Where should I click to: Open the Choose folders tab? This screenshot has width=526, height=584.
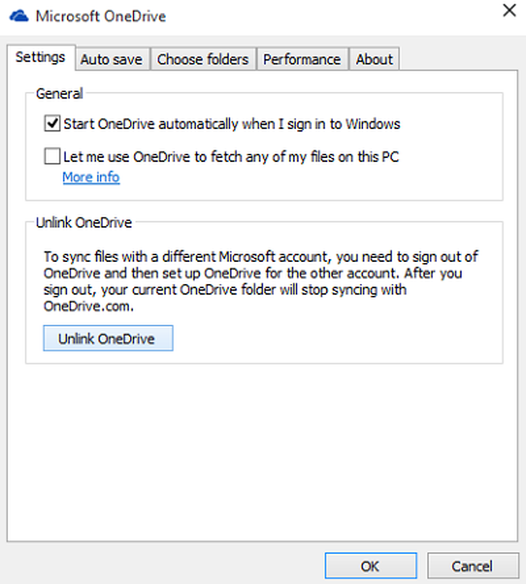(x=203, y=59)
